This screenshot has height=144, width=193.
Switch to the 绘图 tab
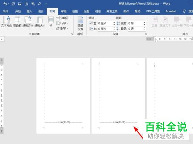click(86, 12)
